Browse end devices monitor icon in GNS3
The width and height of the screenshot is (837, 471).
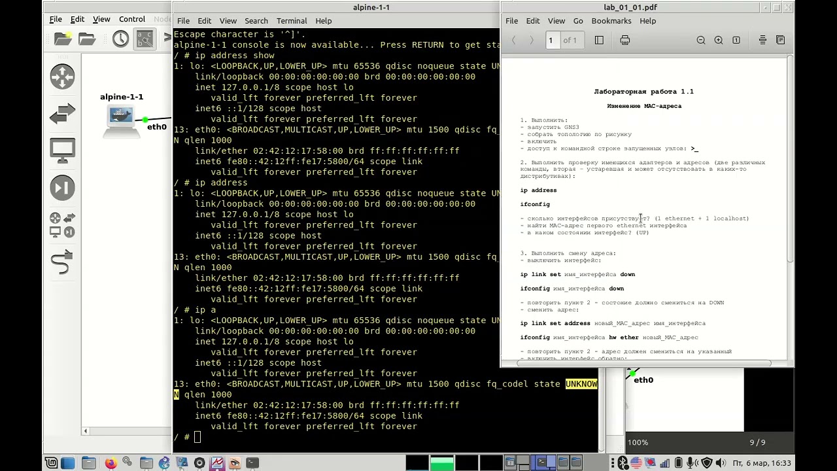click(x=63, y=151)
